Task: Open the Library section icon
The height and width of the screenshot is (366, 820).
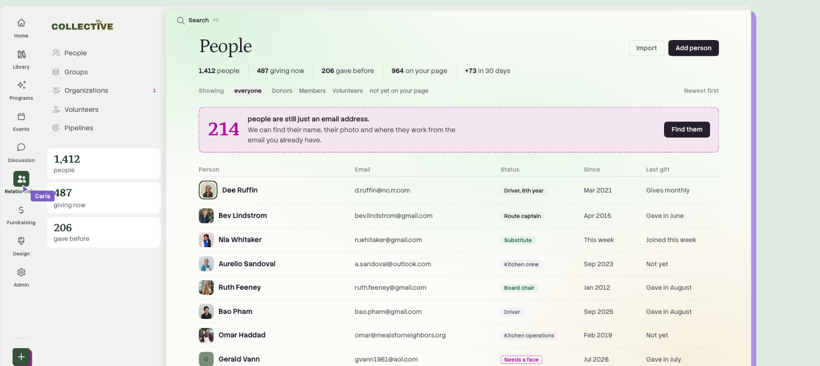Action: pos(21,54)
